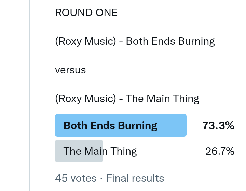Click "(Roxy Music)" before The Main Thing
This screenshot has width=246, height=191.
tap(84, 99)
